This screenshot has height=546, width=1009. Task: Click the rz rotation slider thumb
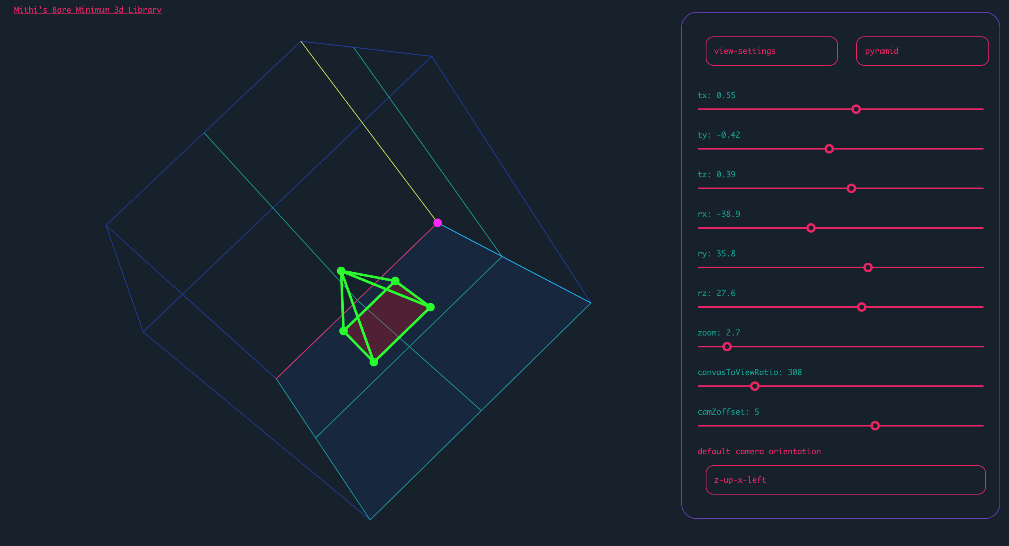[x=861, y=307]
